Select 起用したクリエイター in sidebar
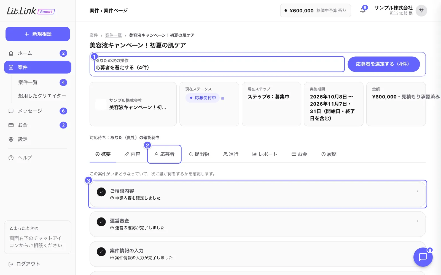 tap(42, 96)
